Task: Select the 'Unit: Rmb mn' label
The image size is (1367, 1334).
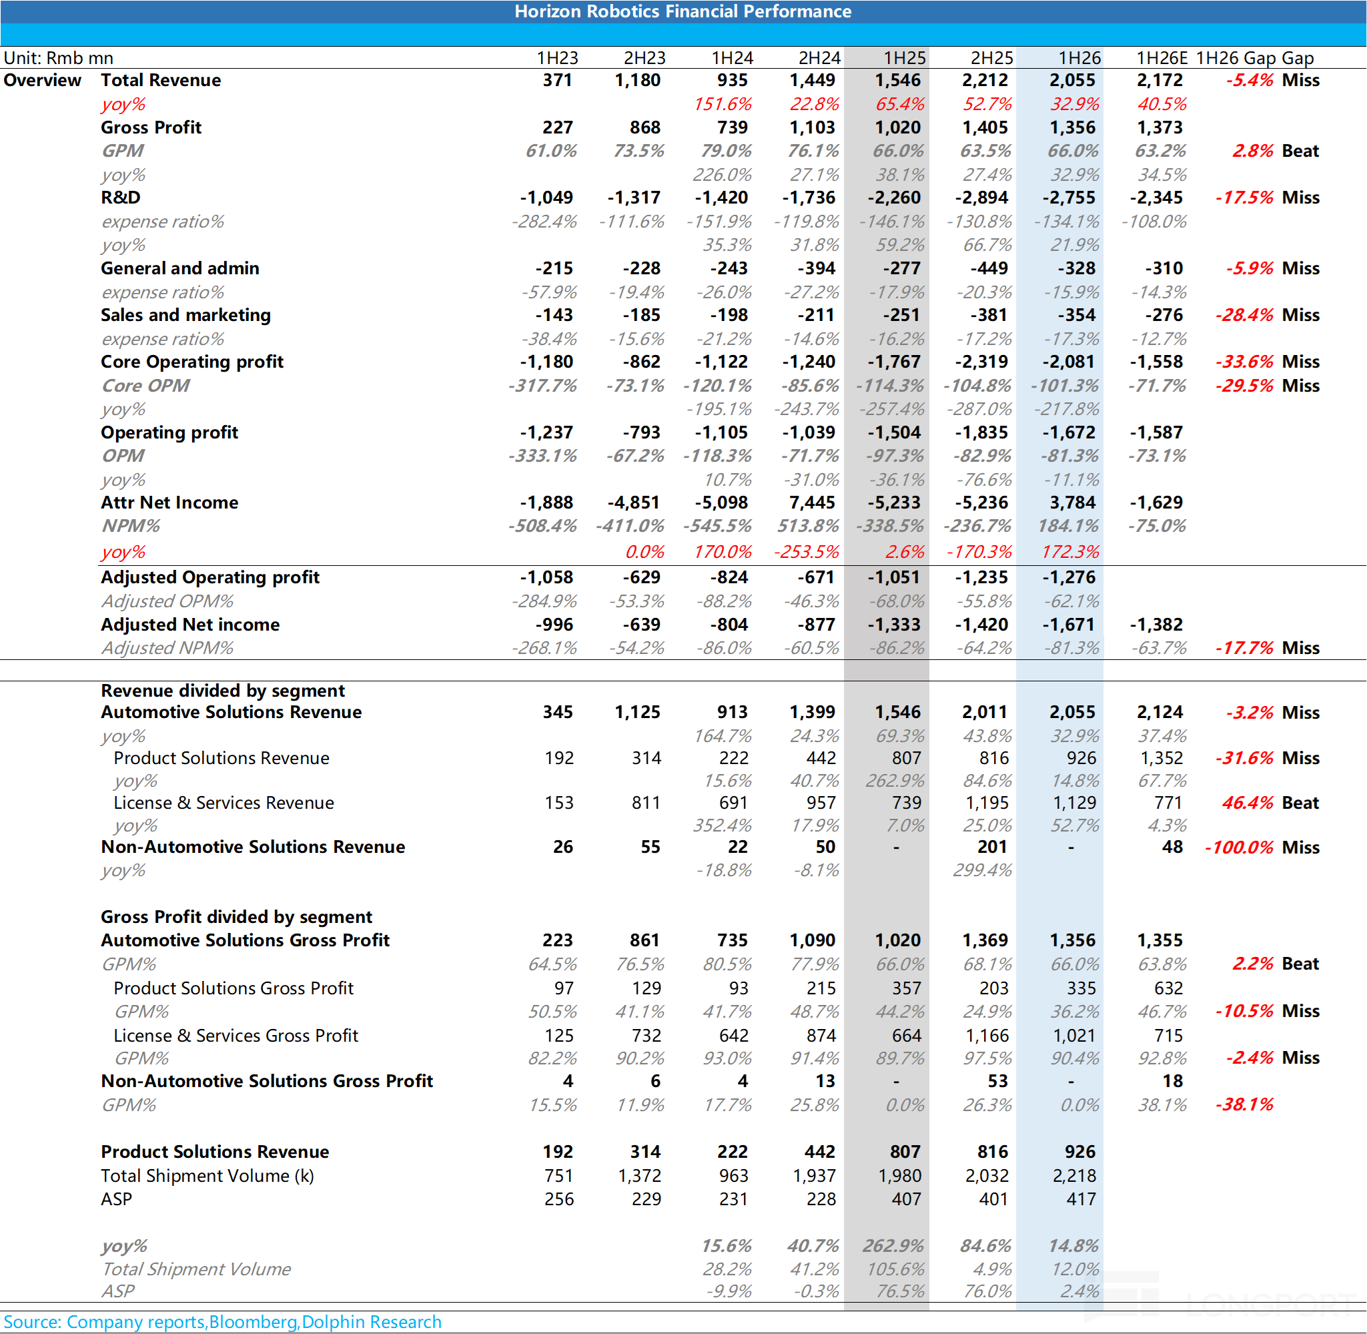Action: [x=58, y=57]
